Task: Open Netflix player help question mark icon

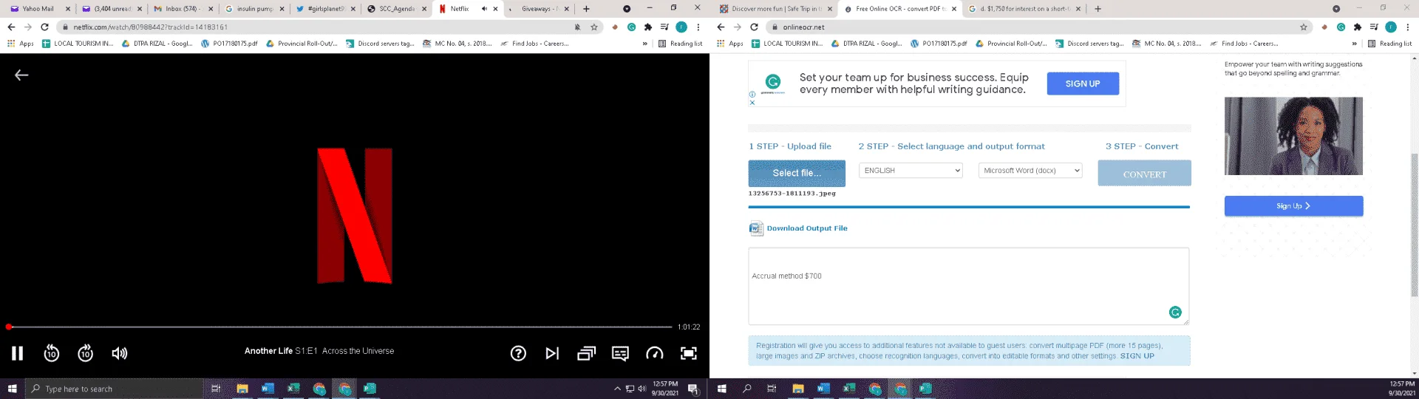Action: [518, 353]
